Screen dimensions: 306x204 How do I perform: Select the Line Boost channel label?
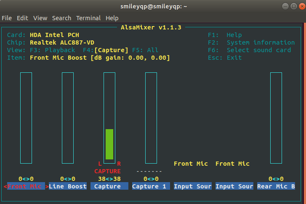(68, 186)
